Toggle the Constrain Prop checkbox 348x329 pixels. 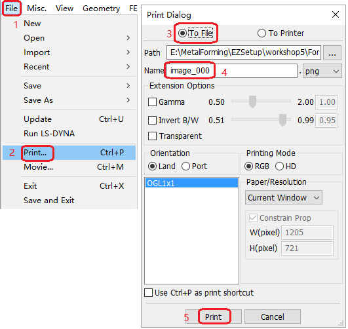[253, 218]
